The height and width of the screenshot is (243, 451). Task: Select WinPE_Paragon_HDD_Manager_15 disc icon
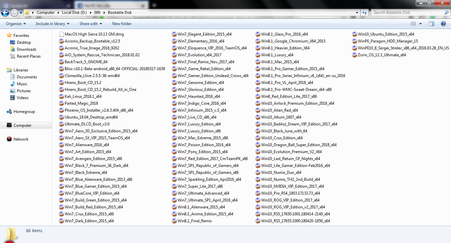click(355, 41)
